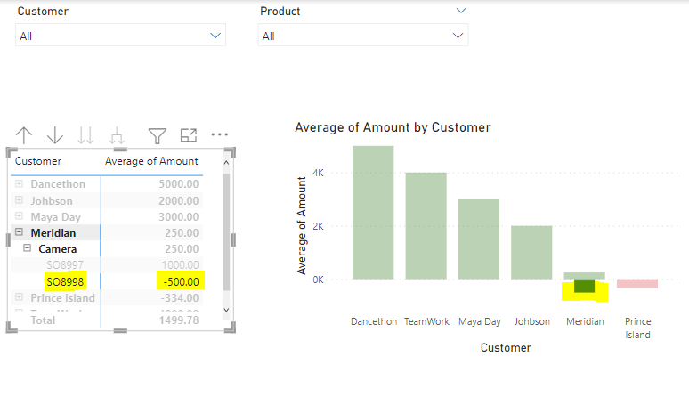Collapse the Product slicer header chevron
This screenshot has width=689, height=397.
click(460, 11)
